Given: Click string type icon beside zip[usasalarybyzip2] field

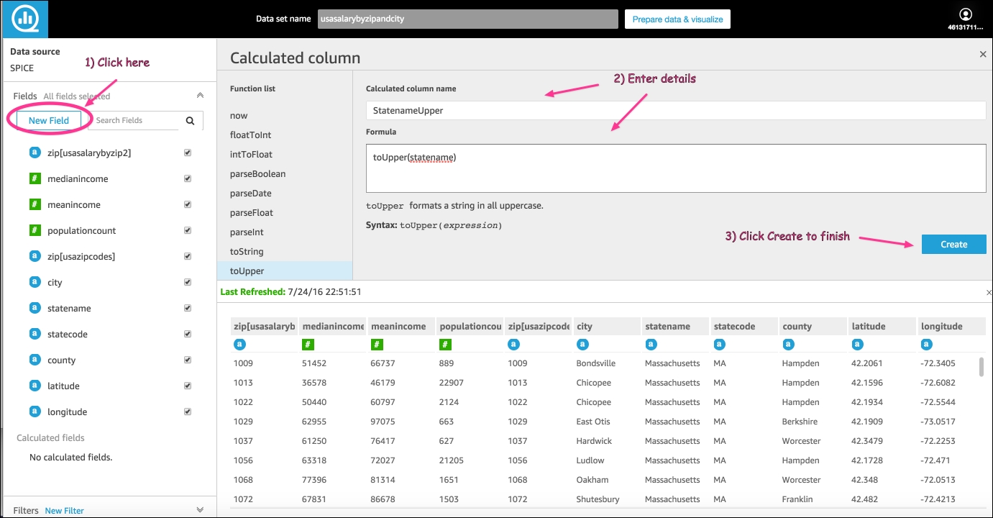Looking at the screenshot, I should (x=34, y=153).
